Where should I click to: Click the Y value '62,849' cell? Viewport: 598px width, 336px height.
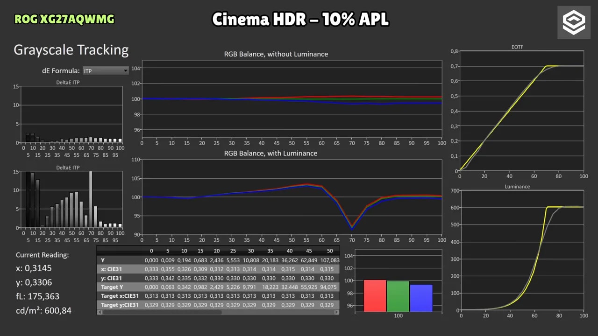coord(308,260)
